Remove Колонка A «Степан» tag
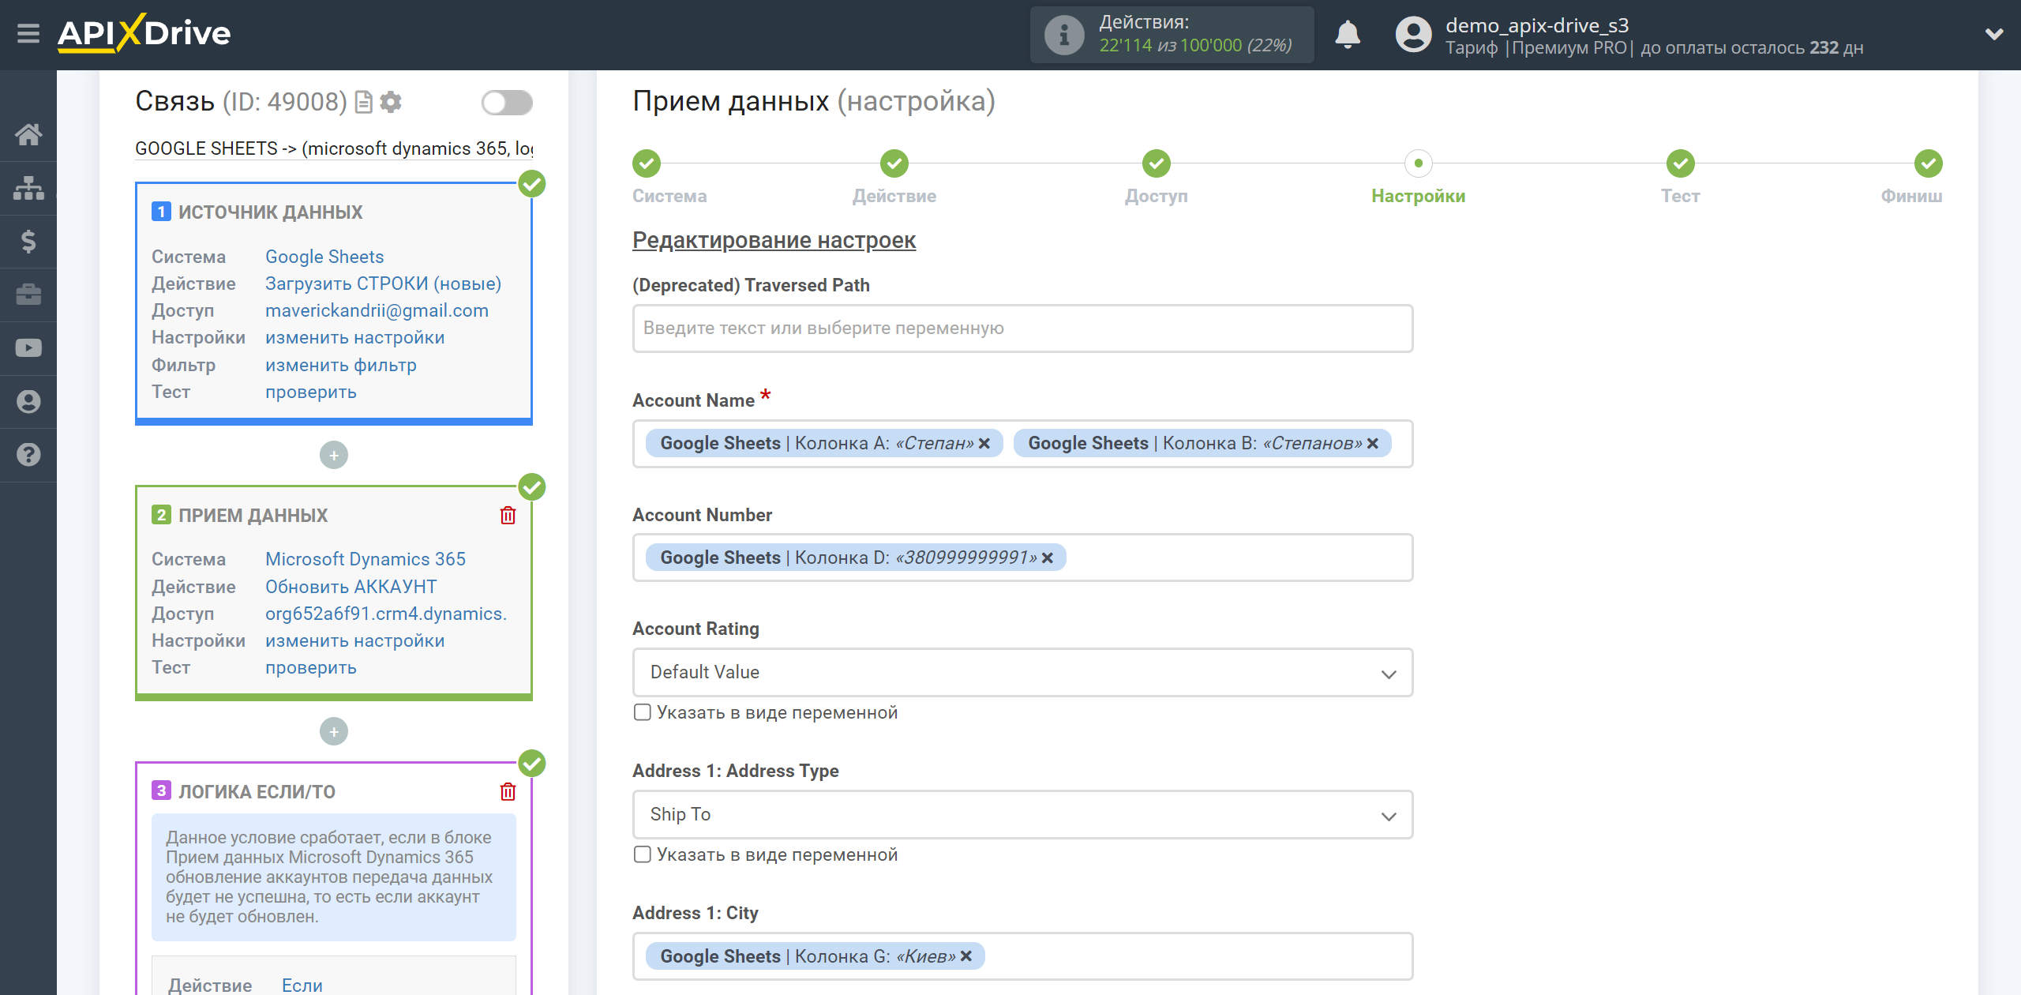 coord(984,444)
